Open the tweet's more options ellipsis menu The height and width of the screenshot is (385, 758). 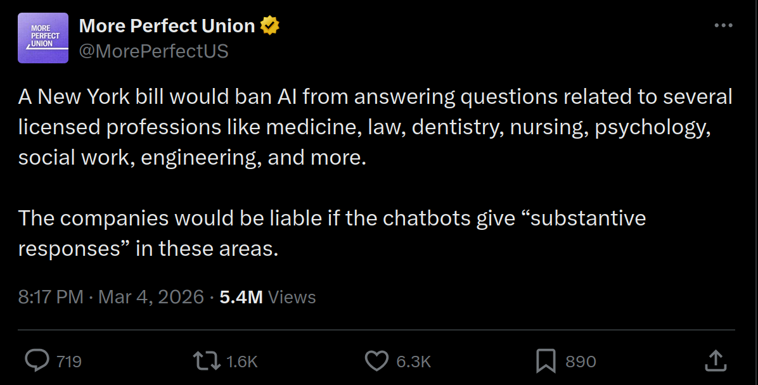(723, 26)
